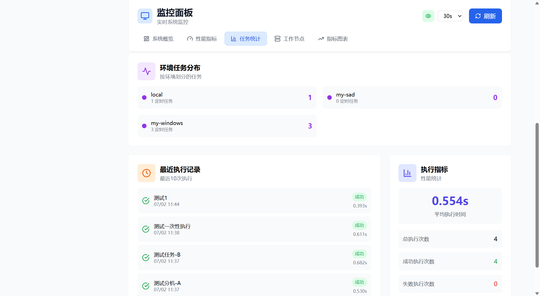Select the my-sad environment card
This screenshot has width=540, height=296.
pos(412,98)
